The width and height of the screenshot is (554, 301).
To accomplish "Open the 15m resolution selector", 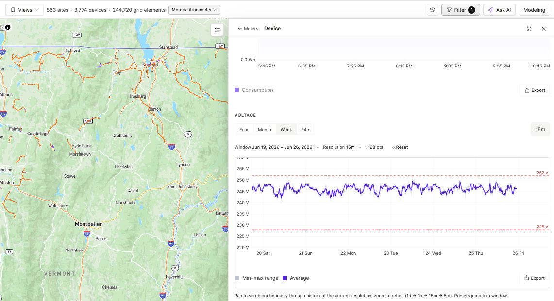I will pyautogui.click(x=540, y=129).
